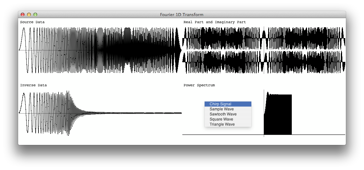Click 'Real Part and Imaginary Part' label
Image resolution: width=364 pixels, height=170 pixels.
[215, 22]
